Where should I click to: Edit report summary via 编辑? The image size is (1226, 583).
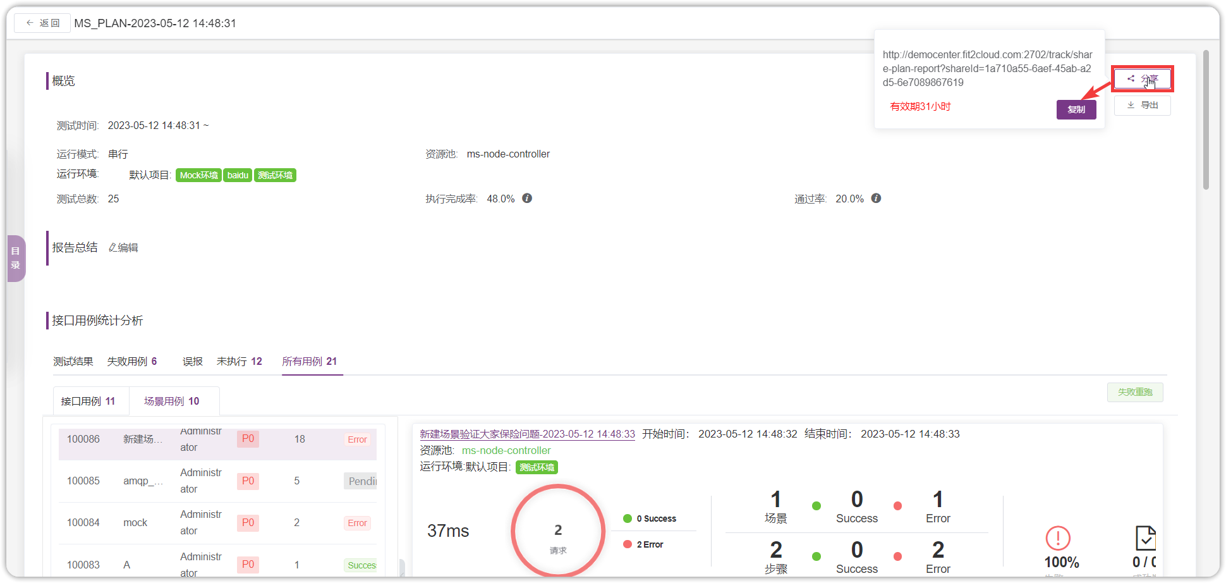pos(123,248)
